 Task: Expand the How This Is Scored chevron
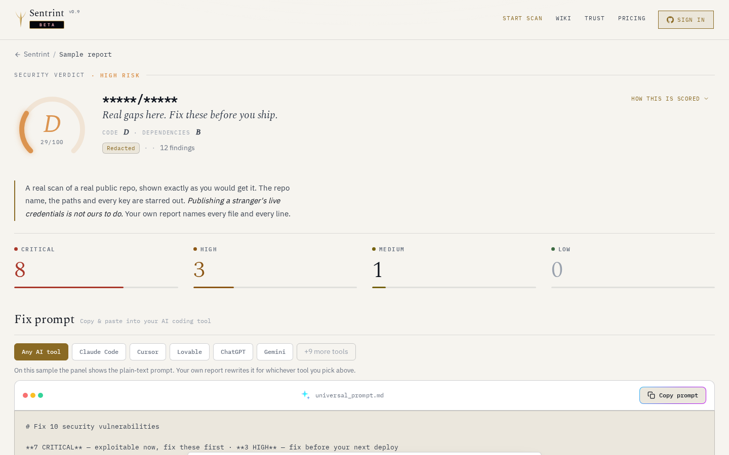(706, 99)
